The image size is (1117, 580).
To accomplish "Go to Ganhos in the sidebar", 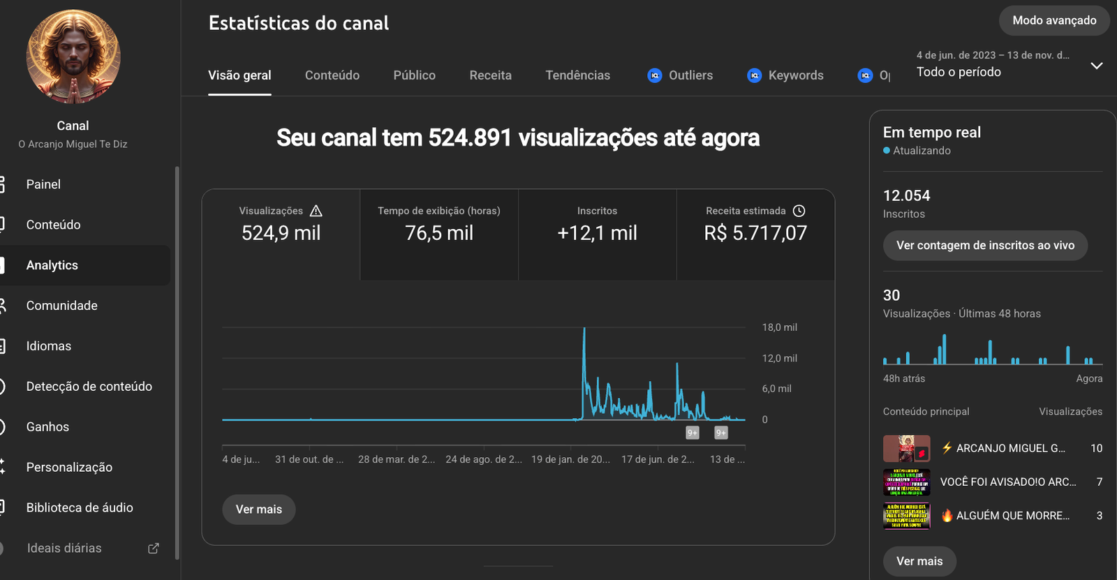I will 47,427.
